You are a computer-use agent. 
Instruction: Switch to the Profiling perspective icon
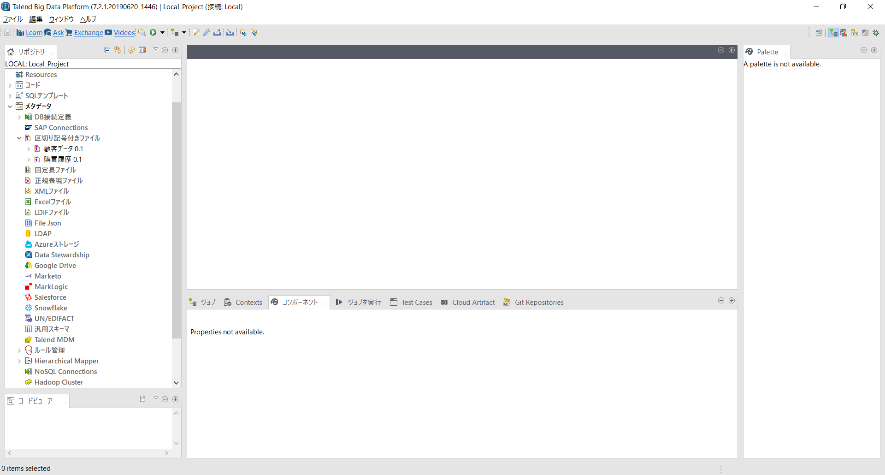844,33
